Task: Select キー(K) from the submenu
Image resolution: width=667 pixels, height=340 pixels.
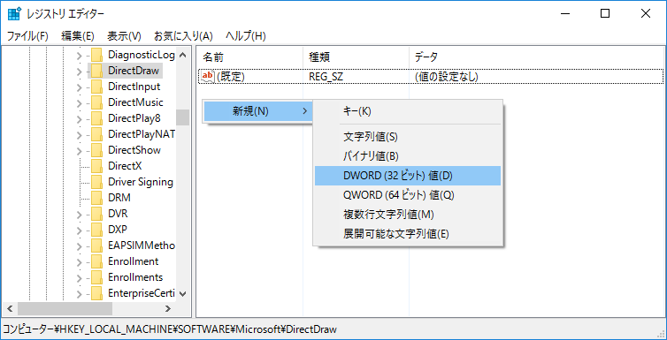Action: (408, 111)
